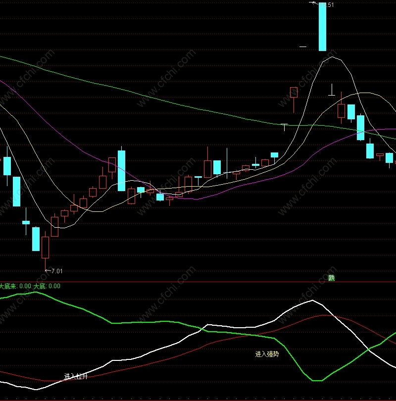Select the green 跌 marker

pyautogui.click(x=332, y=278)
